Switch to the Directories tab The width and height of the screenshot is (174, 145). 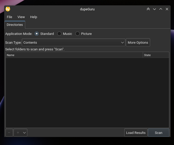point(15,25)
